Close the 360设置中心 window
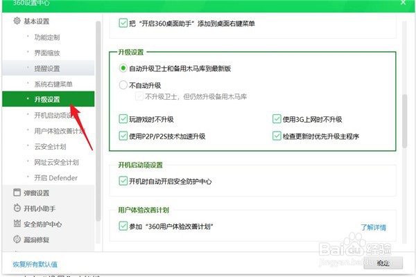 pos(403,3)
